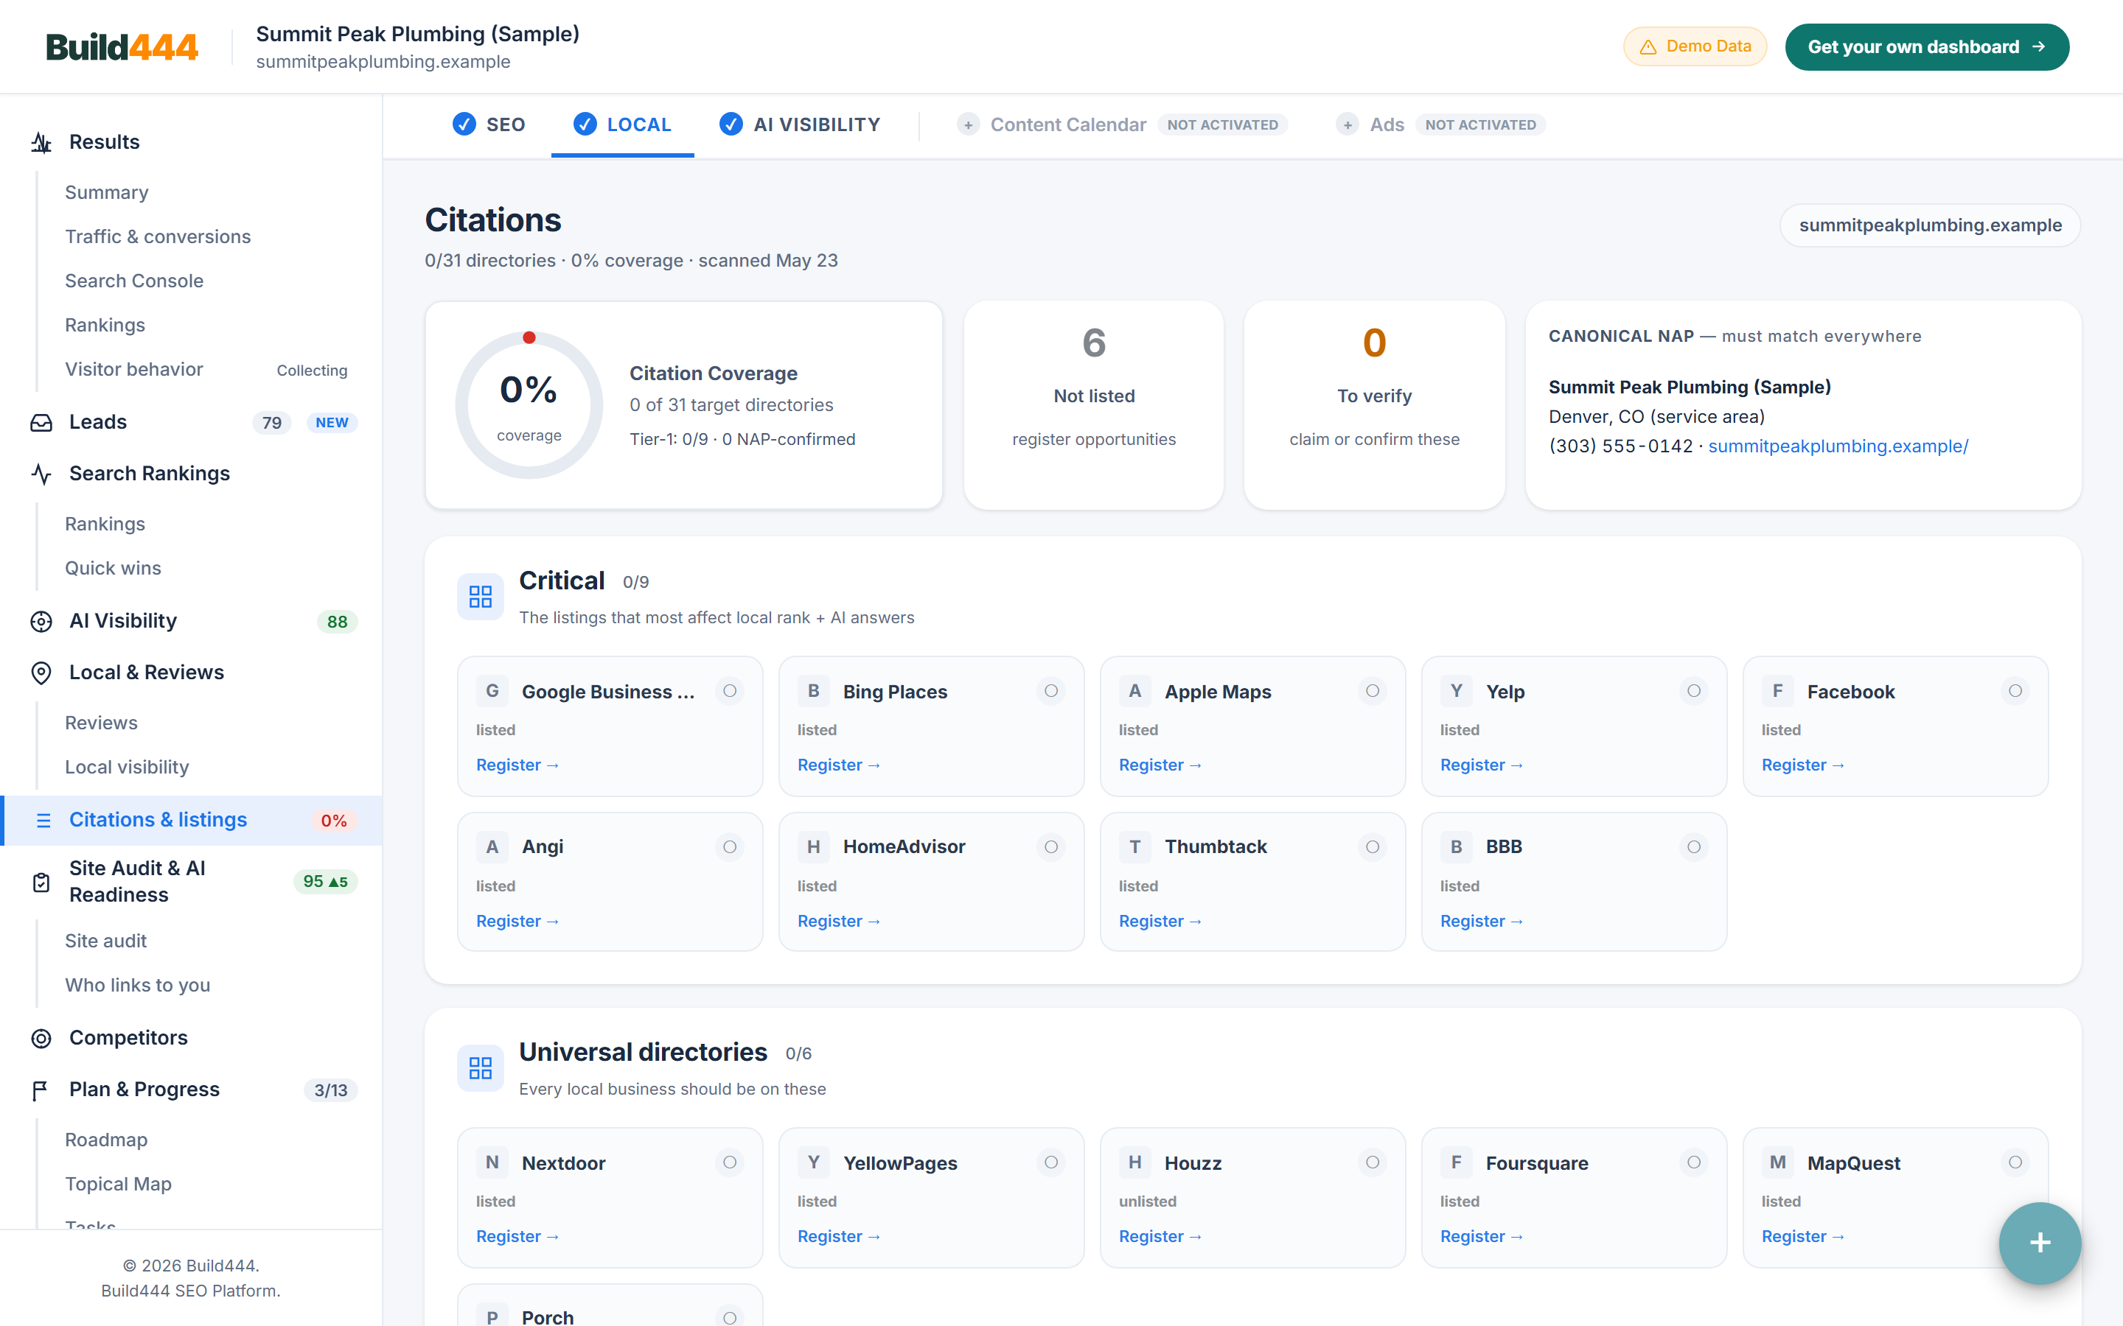Click the N letter badge on Nextdoor card

point(492,1163)
